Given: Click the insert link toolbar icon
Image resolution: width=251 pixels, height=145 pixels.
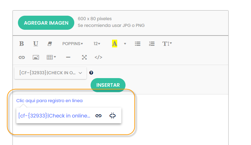Looking at the screenshot, I should click(x=21, y=57).
